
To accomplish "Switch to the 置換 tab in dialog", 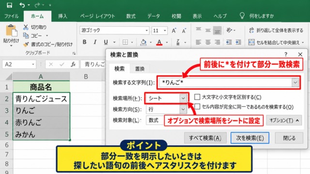I will (x=140, y=69).
